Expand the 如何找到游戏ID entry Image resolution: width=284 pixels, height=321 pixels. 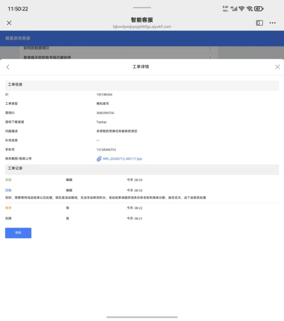coord(118,48)
